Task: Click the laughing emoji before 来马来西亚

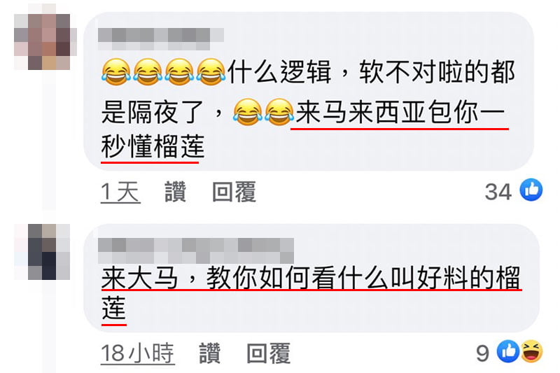Action: 279,112
